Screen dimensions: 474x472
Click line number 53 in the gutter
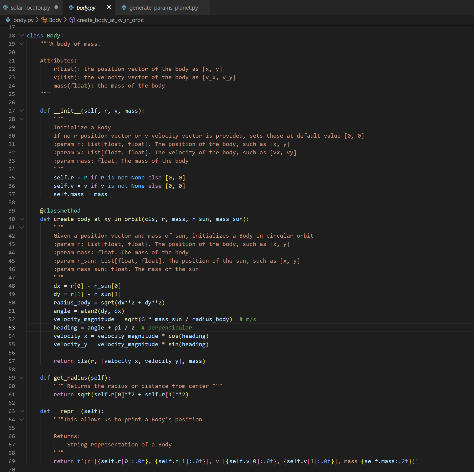[x=12, y=328]
